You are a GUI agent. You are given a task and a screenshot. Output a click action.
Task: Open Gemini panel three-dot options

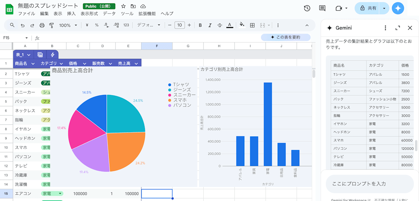(385, 28)
